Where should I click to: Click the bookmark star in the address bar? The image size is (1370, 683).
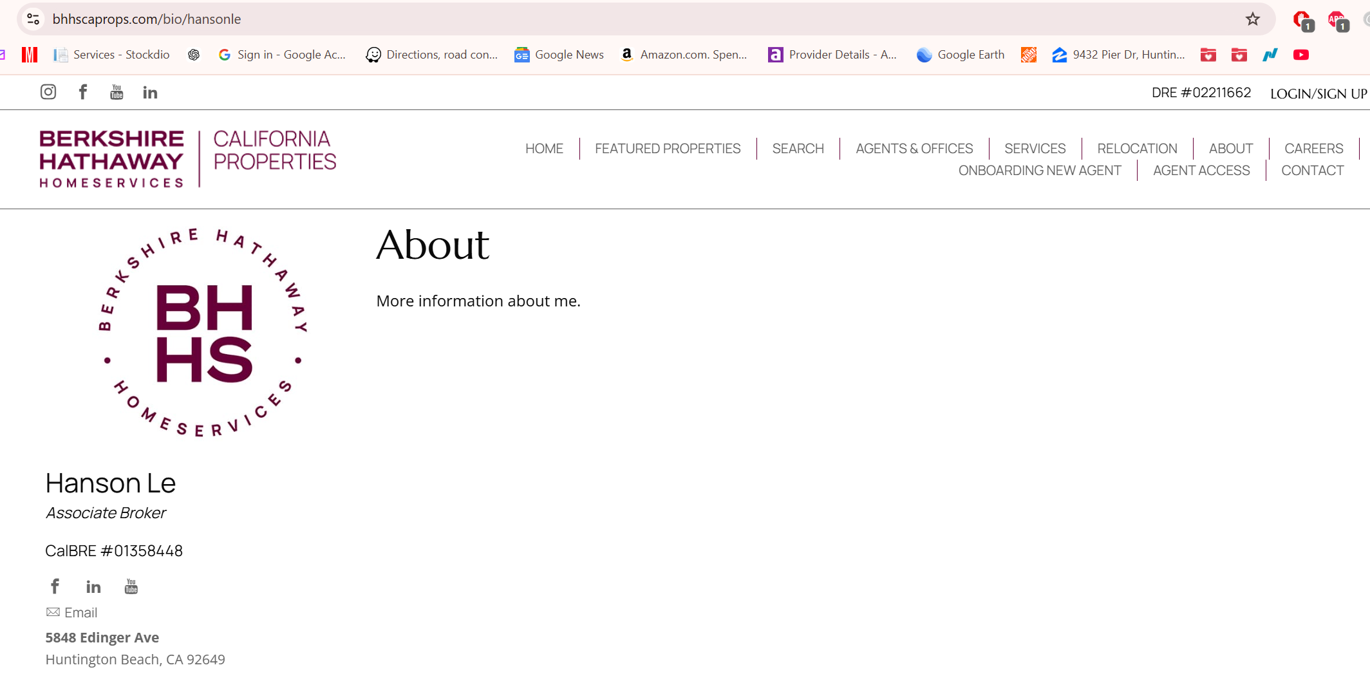coord(1252,19)
